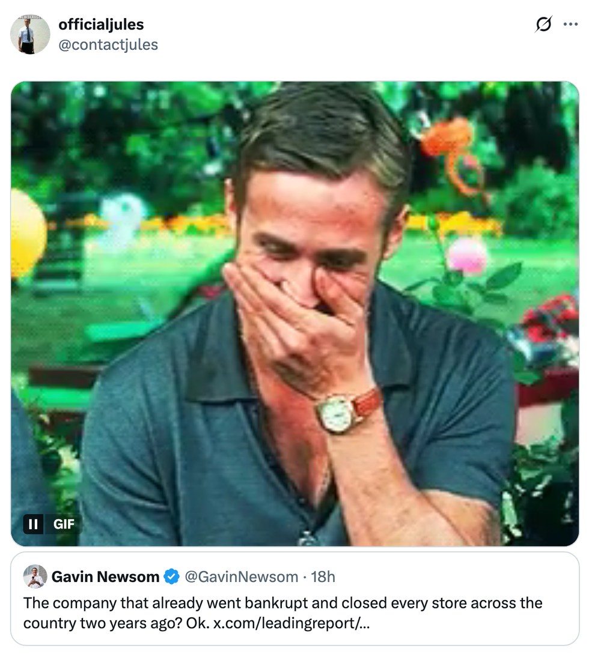
Task: Follow the x.com/leadingreport link
Action: click(x=291, y=623)
